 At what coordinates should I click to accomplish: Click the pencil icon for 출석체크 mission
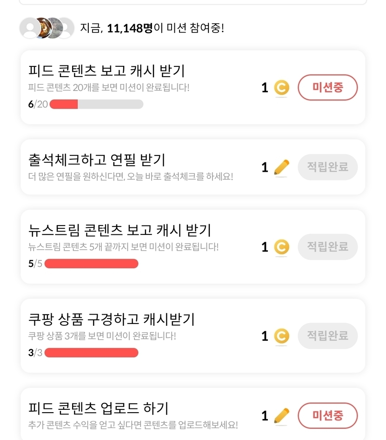(281, 167)
